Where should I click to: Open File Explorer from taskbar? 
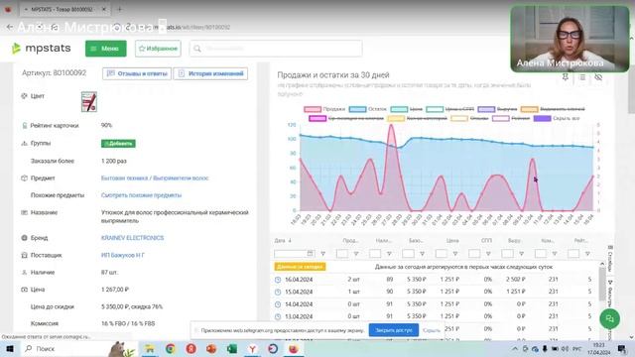pos(150,348)
